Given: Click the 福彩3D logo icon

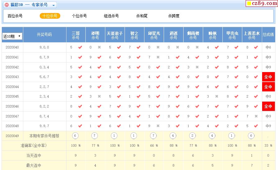Looking at the screenshot, I should coord(7,5).
